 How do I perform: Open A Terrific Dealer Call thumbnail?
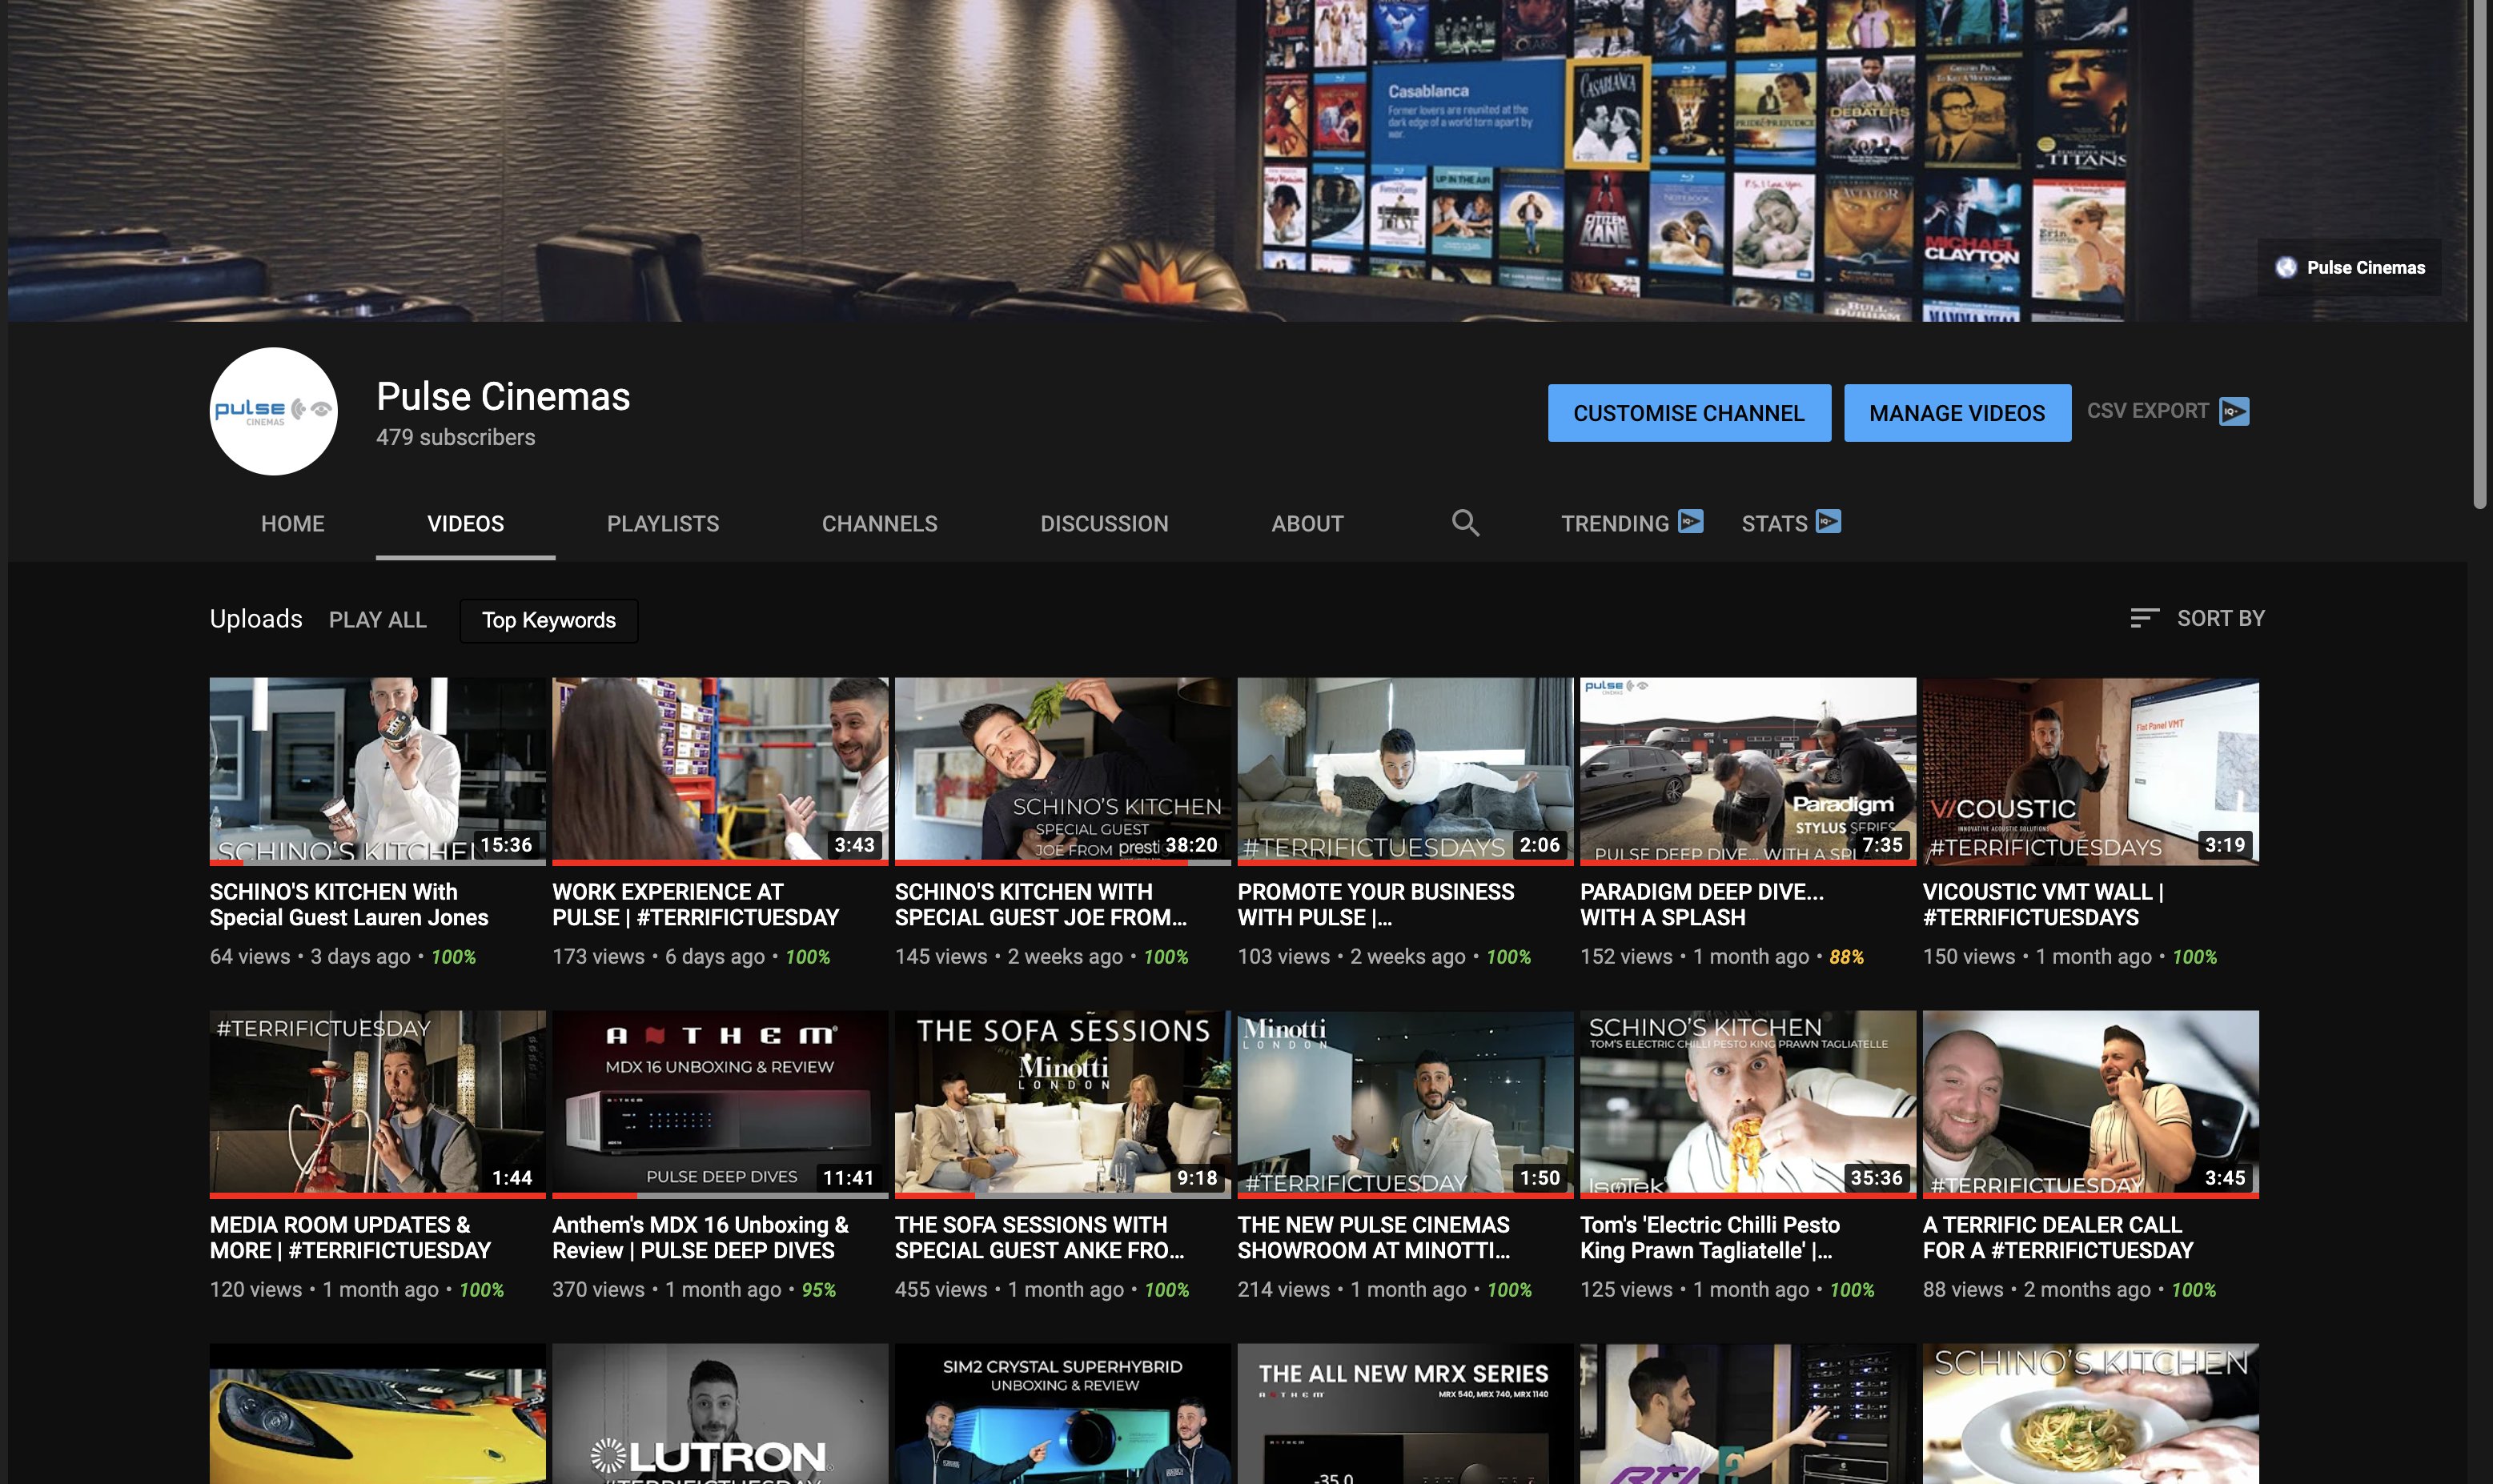(x=2091, y=1104)
